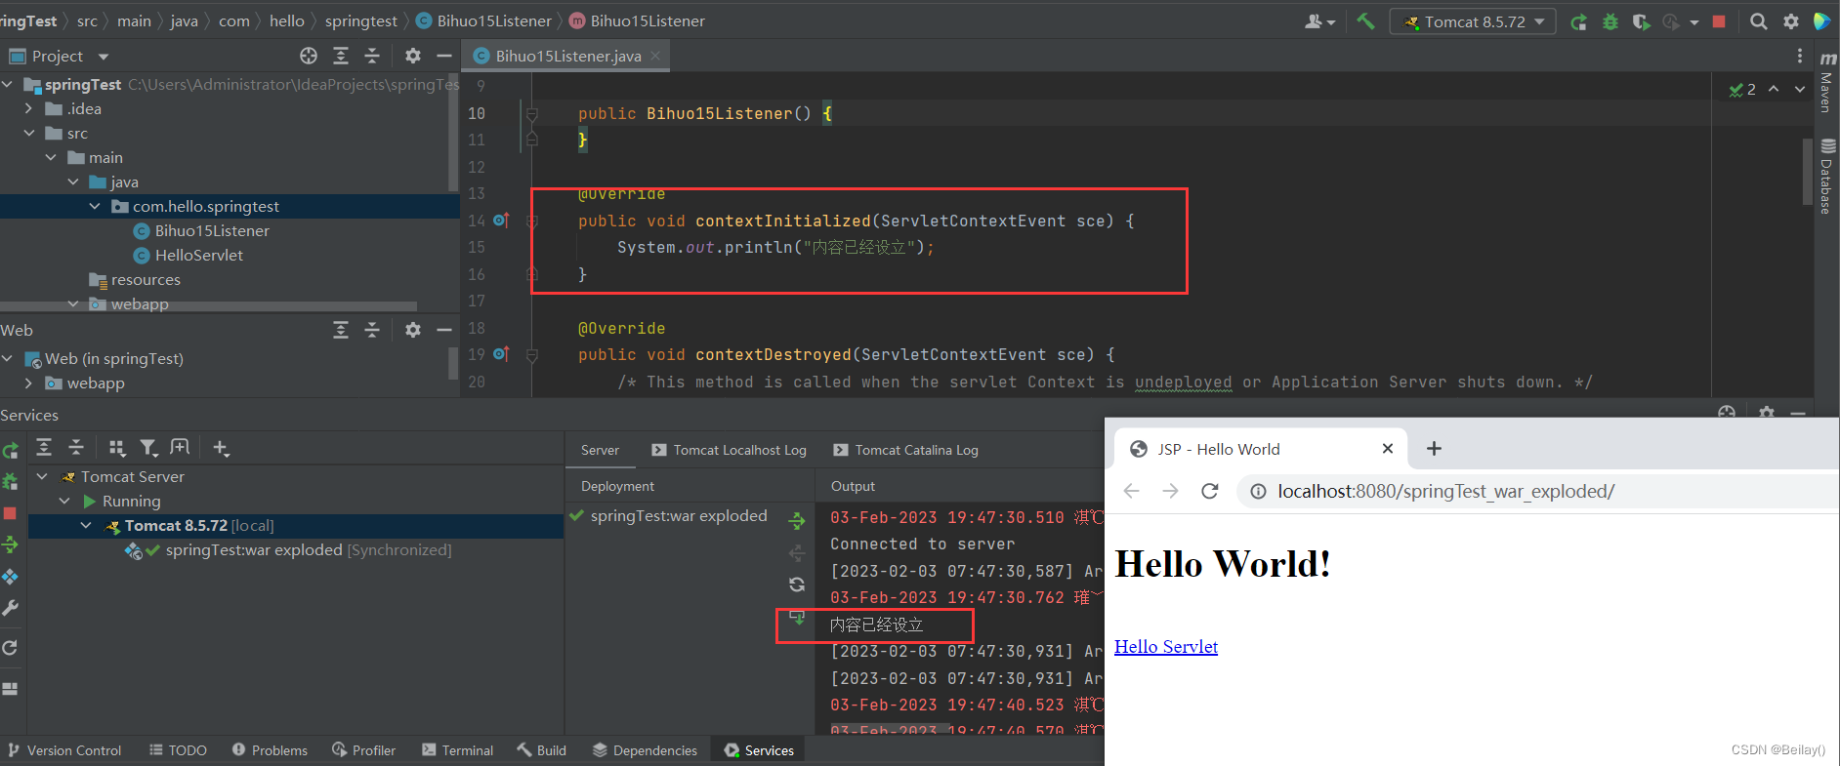Expand all in the Project panel toolbar
1840x766 pixels.
pos(341,56)
